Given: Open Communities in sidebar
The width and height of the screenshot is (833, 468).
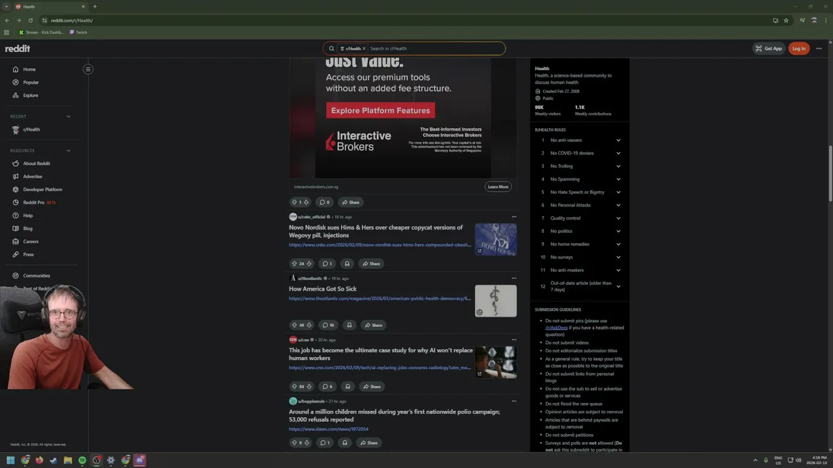Looking at the screenshot, I should click(x=36, y=276).
